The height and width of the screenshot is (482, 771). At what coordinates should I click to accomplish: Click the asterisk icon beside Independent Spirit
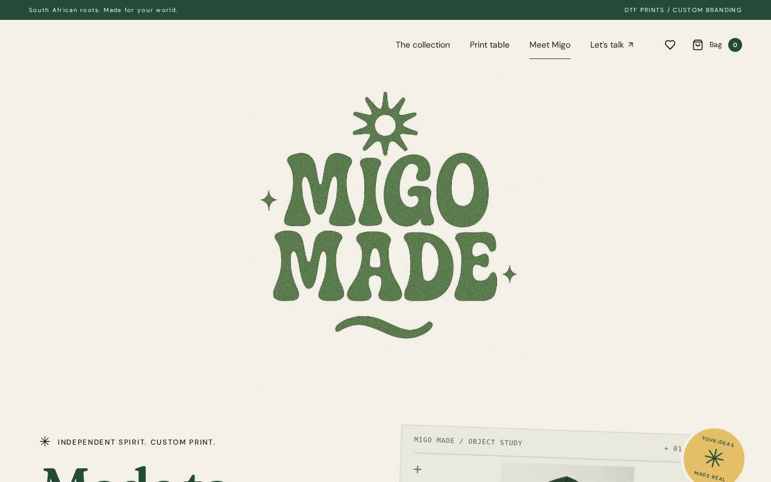pyautogui.click(x=45, y=442)
